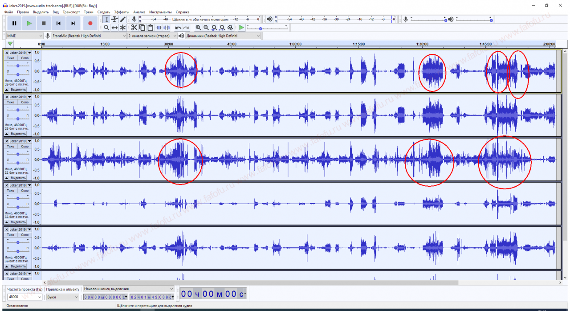The width and height of the screenshot is (570, 311).
Task: Click the red Record button
Action: point(90,23)
